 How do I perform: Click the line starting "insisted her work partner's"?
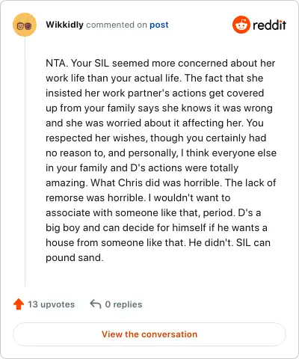[155, 93]
